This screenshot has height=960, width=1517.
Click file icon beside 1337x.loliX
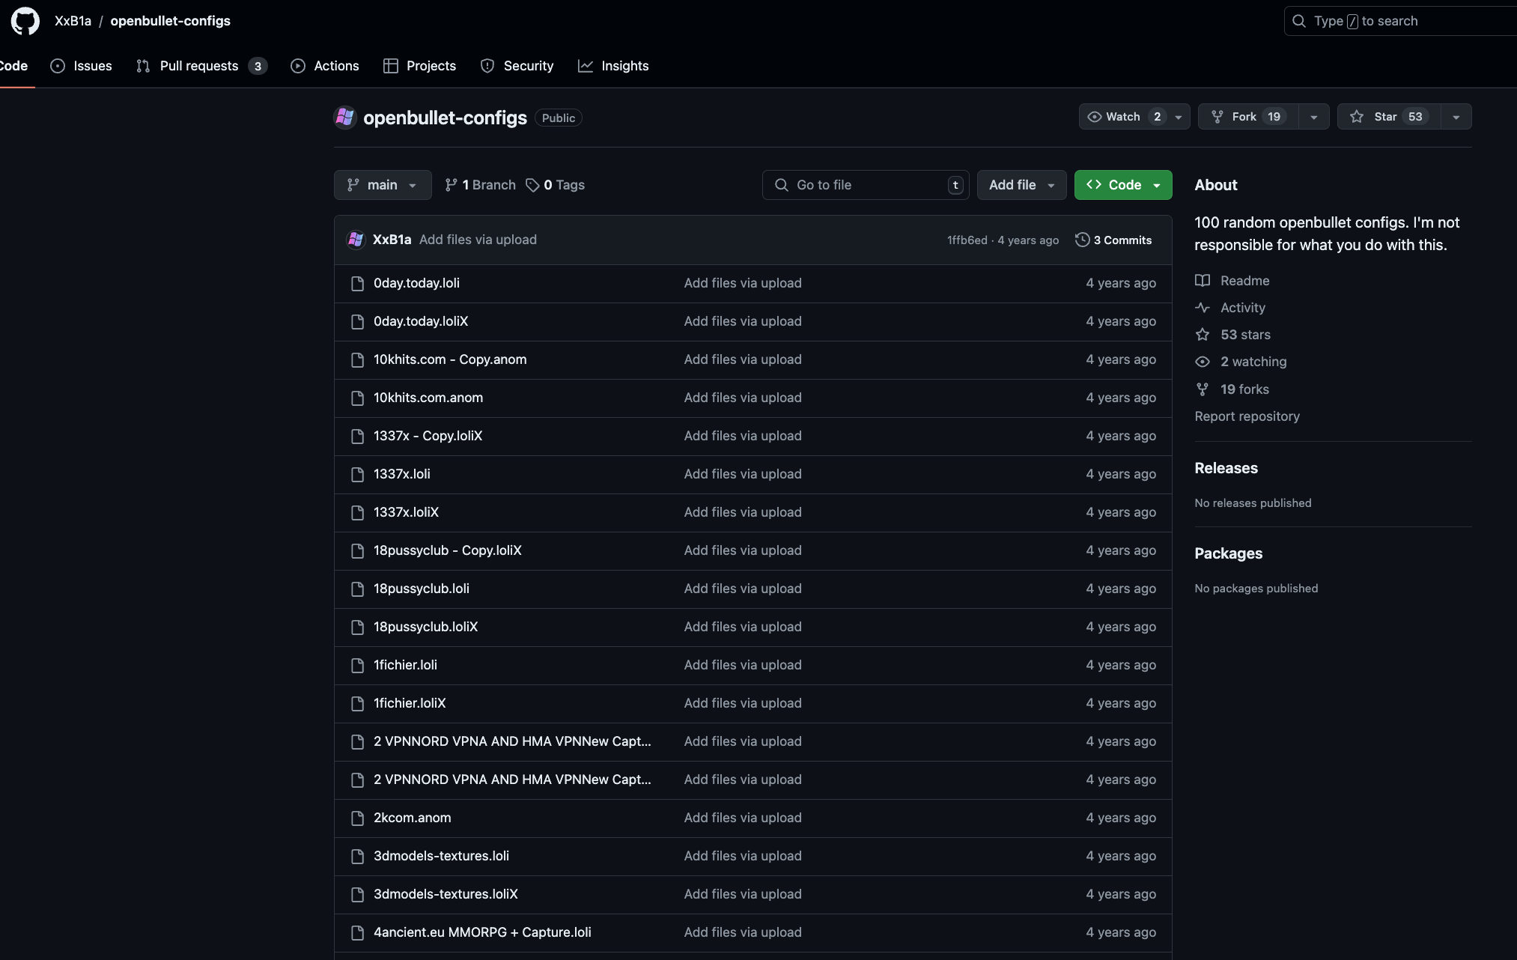(358, 512)
